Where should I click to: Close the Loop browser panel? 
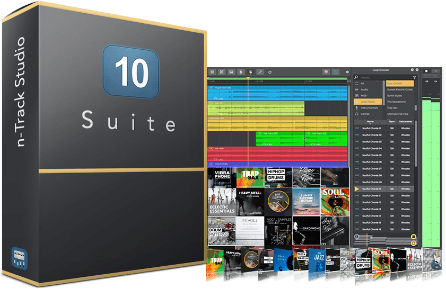coord(417,70)
